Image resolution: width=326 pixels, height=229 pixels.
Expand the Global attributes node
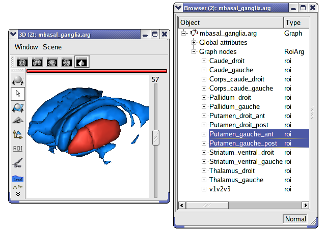pyautogui.click(x=194, y=43)
